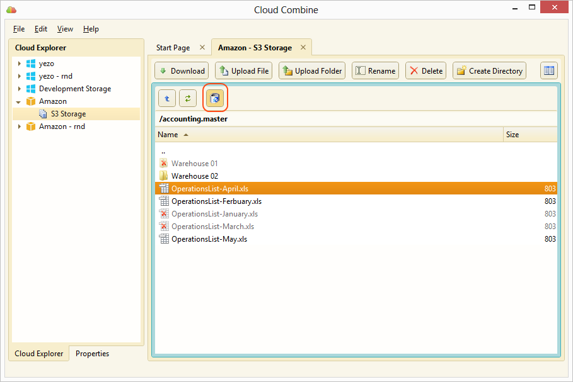This screenshot has height=382, width=573.
Task: Open the File menu
Action: click(19, 29)
